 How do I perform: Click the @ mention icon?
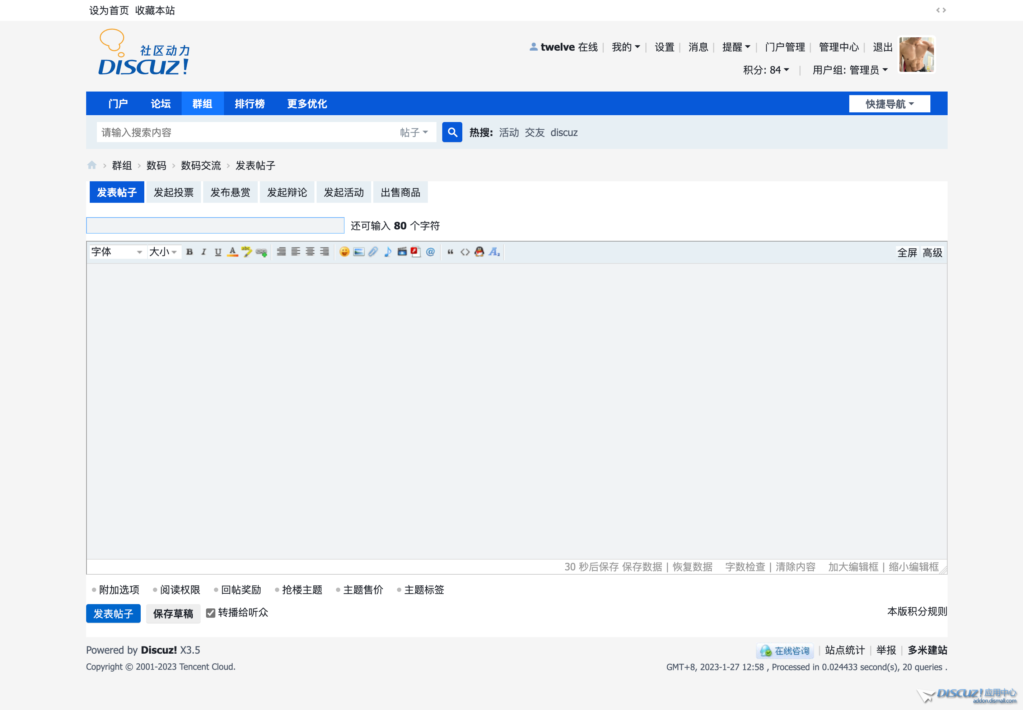click(430, 252)
